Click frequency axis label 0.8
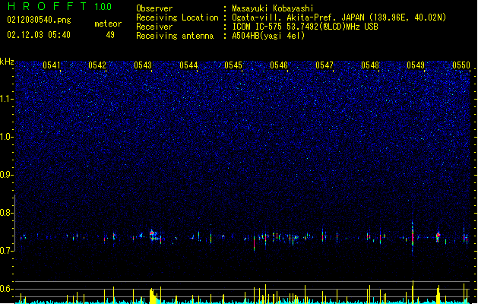Viewport: 478px width, 304px height. coord(6,213)
